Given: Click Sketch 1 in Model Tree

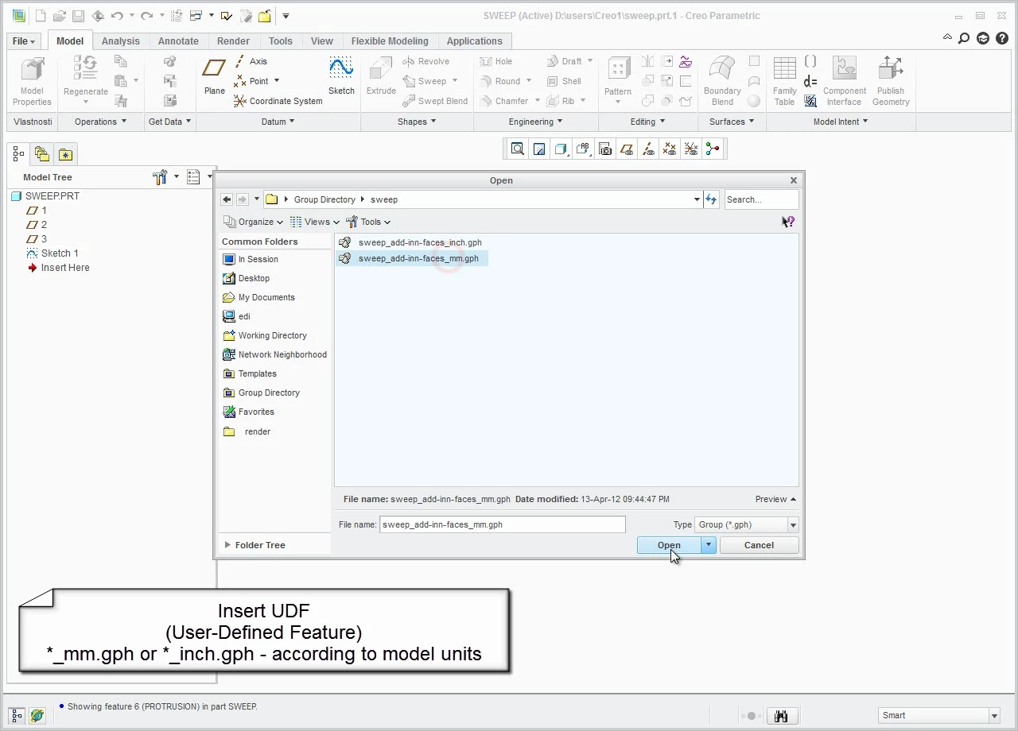Looking at the screenshot, I should point(52,253).
